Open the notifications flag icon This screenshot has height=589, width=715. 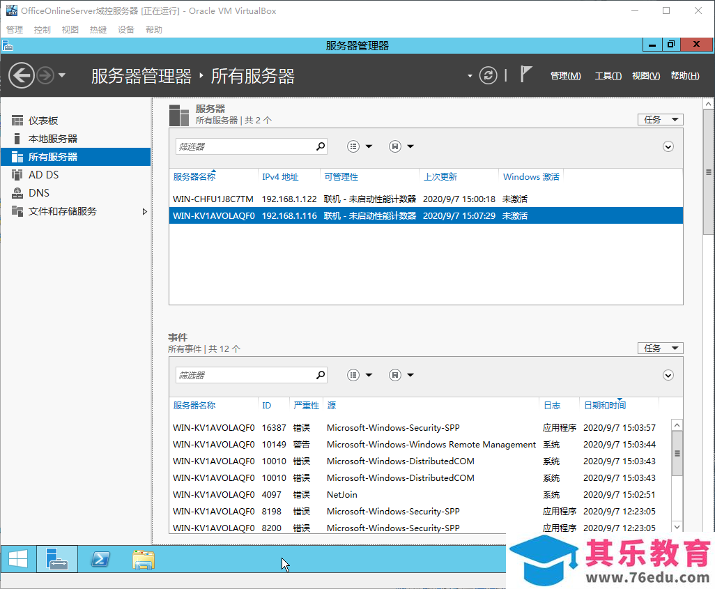coord(525,75)
